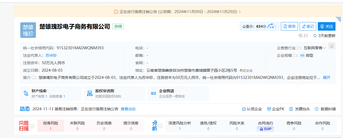Image resolution: width=343 pixels, height=138 pixels.
Task: Click info icon beside 风险扫描
Action: (x=32, y=126)
